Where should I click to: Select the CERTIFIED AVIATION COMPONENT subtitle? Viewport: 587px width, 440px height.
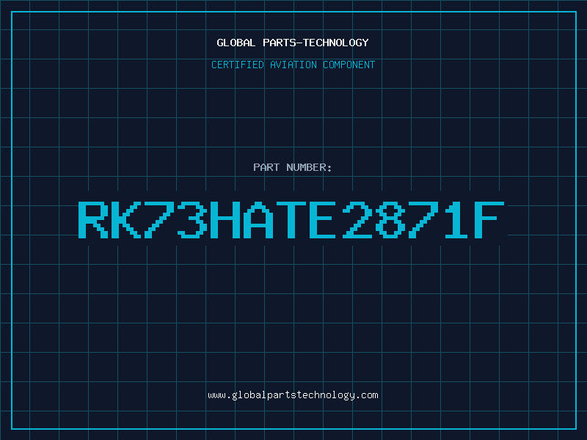293,65
